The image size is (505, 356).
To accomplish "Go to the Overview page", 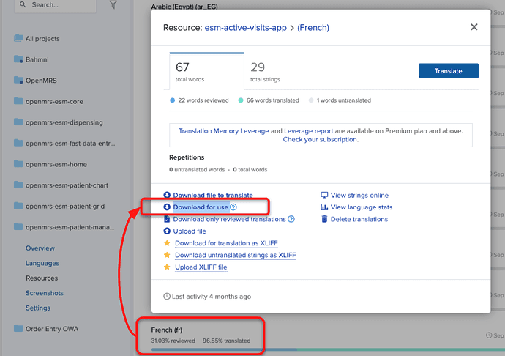I will coord(40,248).
